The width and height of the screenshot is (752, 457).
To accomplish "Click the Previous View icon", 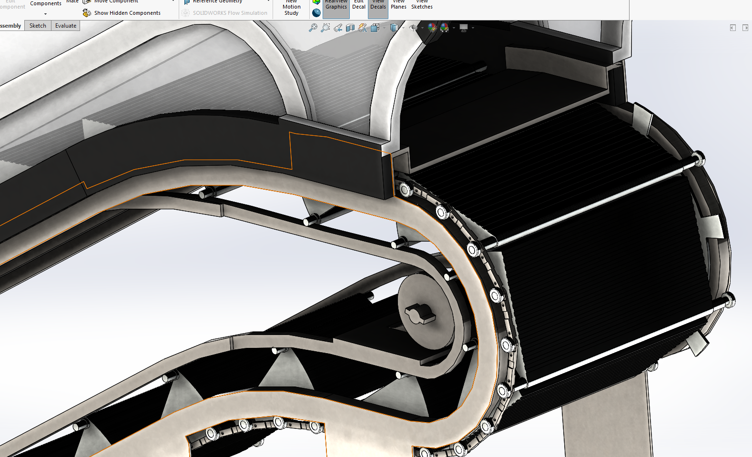I will (x=338, y=28).
